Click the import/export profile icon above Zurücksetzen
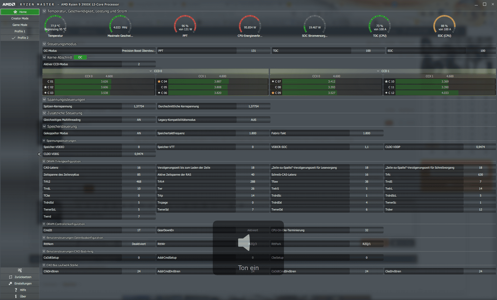The width and height of the screenshot is (497, 300). pyautogui.click(x=20, y=271)
